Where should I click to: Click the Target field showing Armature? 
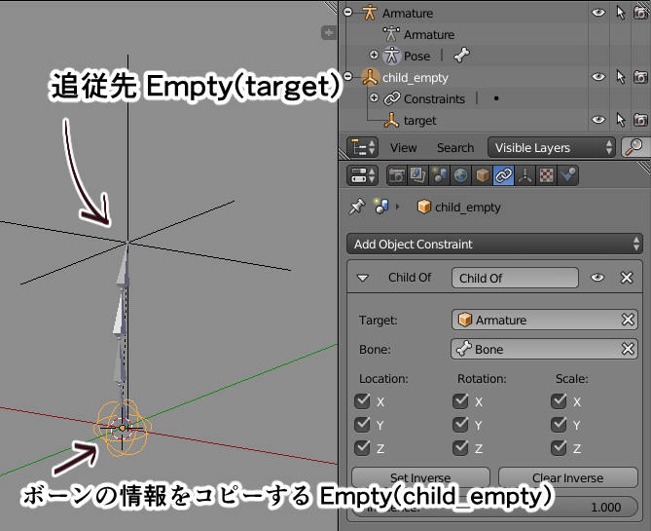[544, 320]
